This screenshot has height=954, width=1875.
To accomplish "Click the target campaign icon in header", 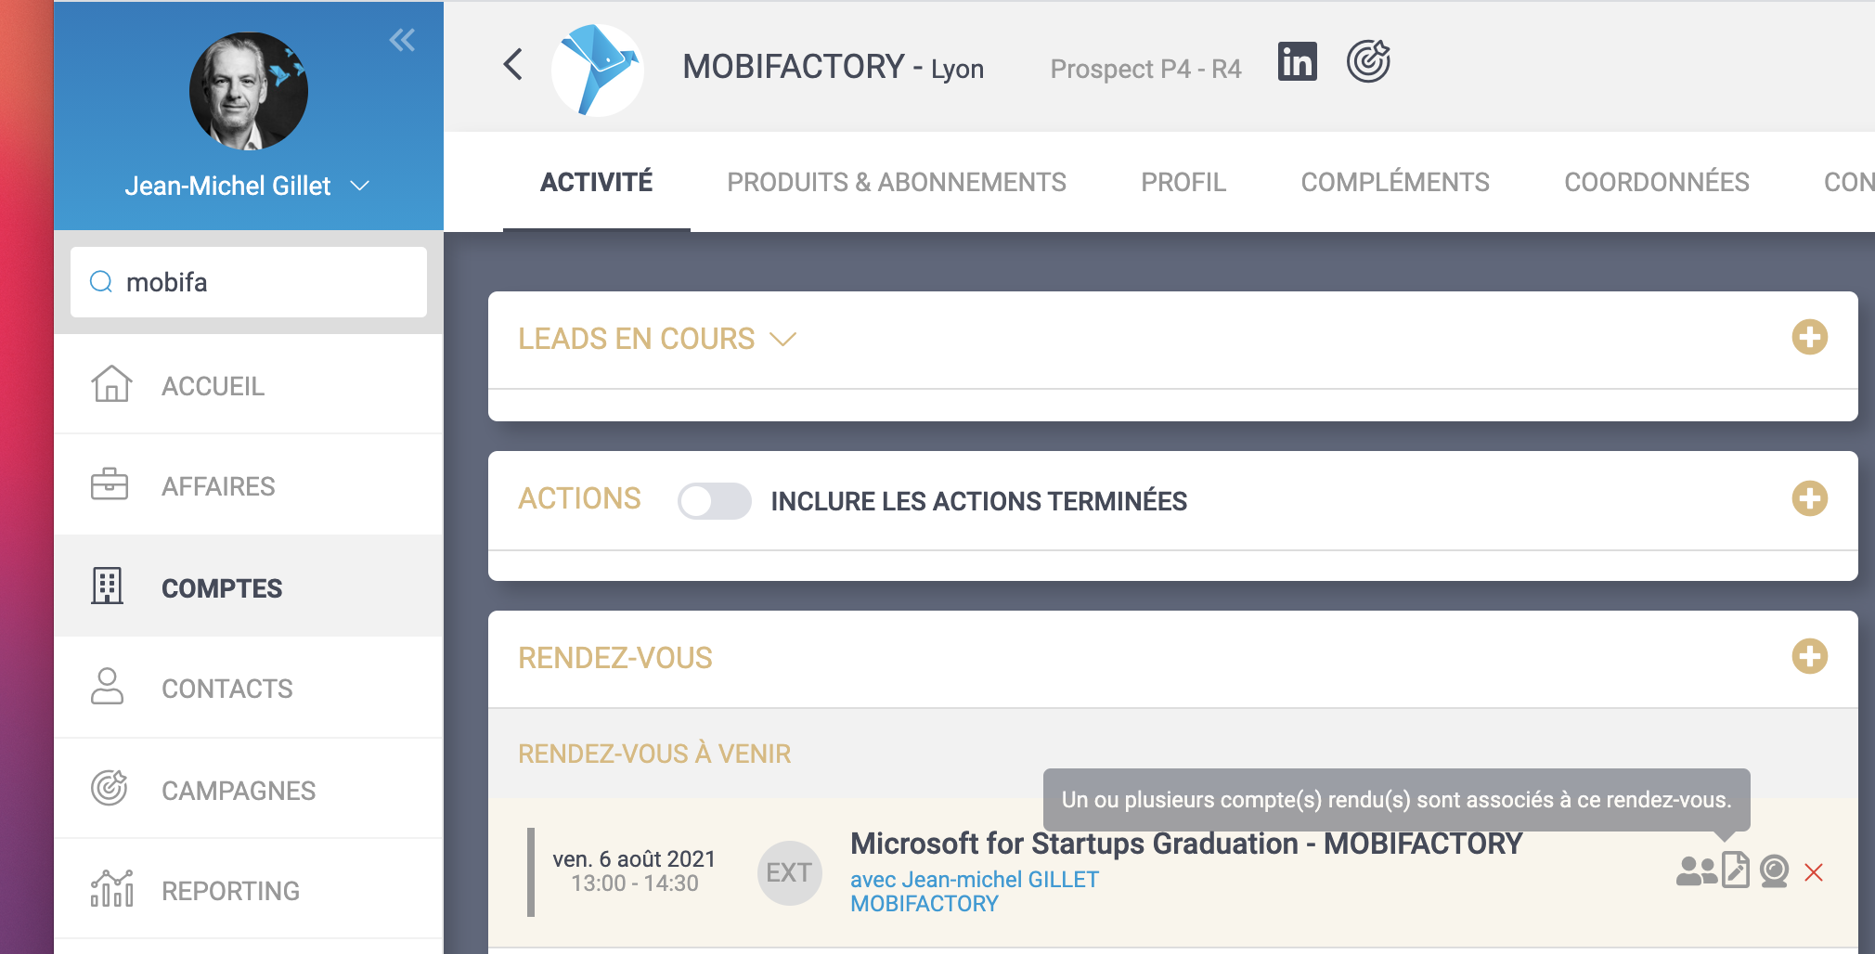I will 1368,62.
